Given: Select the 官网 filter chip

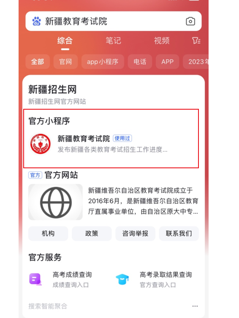Looking at the screenshot, I should (65, 62).
